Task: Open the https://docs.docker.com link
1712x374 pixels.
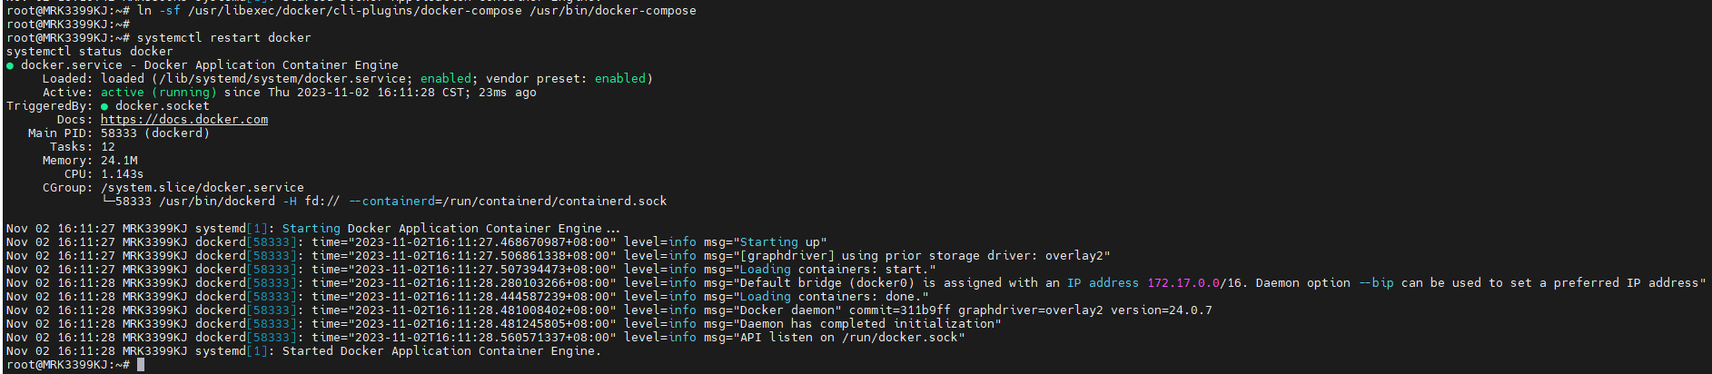Action: [x=184, y=120]
